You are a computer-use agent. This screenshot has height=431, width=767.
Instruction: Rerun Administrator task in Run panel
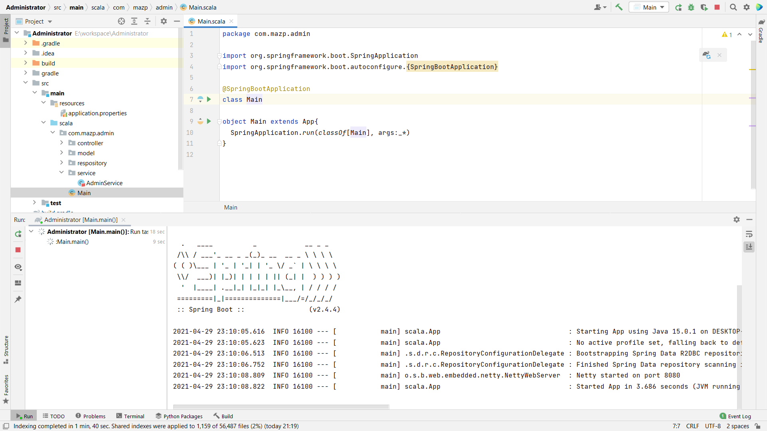[x=18, y=234]
